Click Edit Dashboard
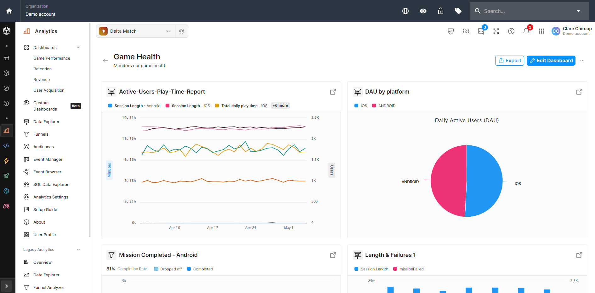The image size is (595, 293). pyautogui.click(x=551, y=60)
